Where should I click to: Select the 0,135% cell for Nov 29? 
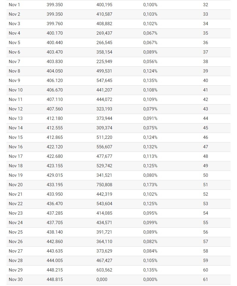coord(150,270)
